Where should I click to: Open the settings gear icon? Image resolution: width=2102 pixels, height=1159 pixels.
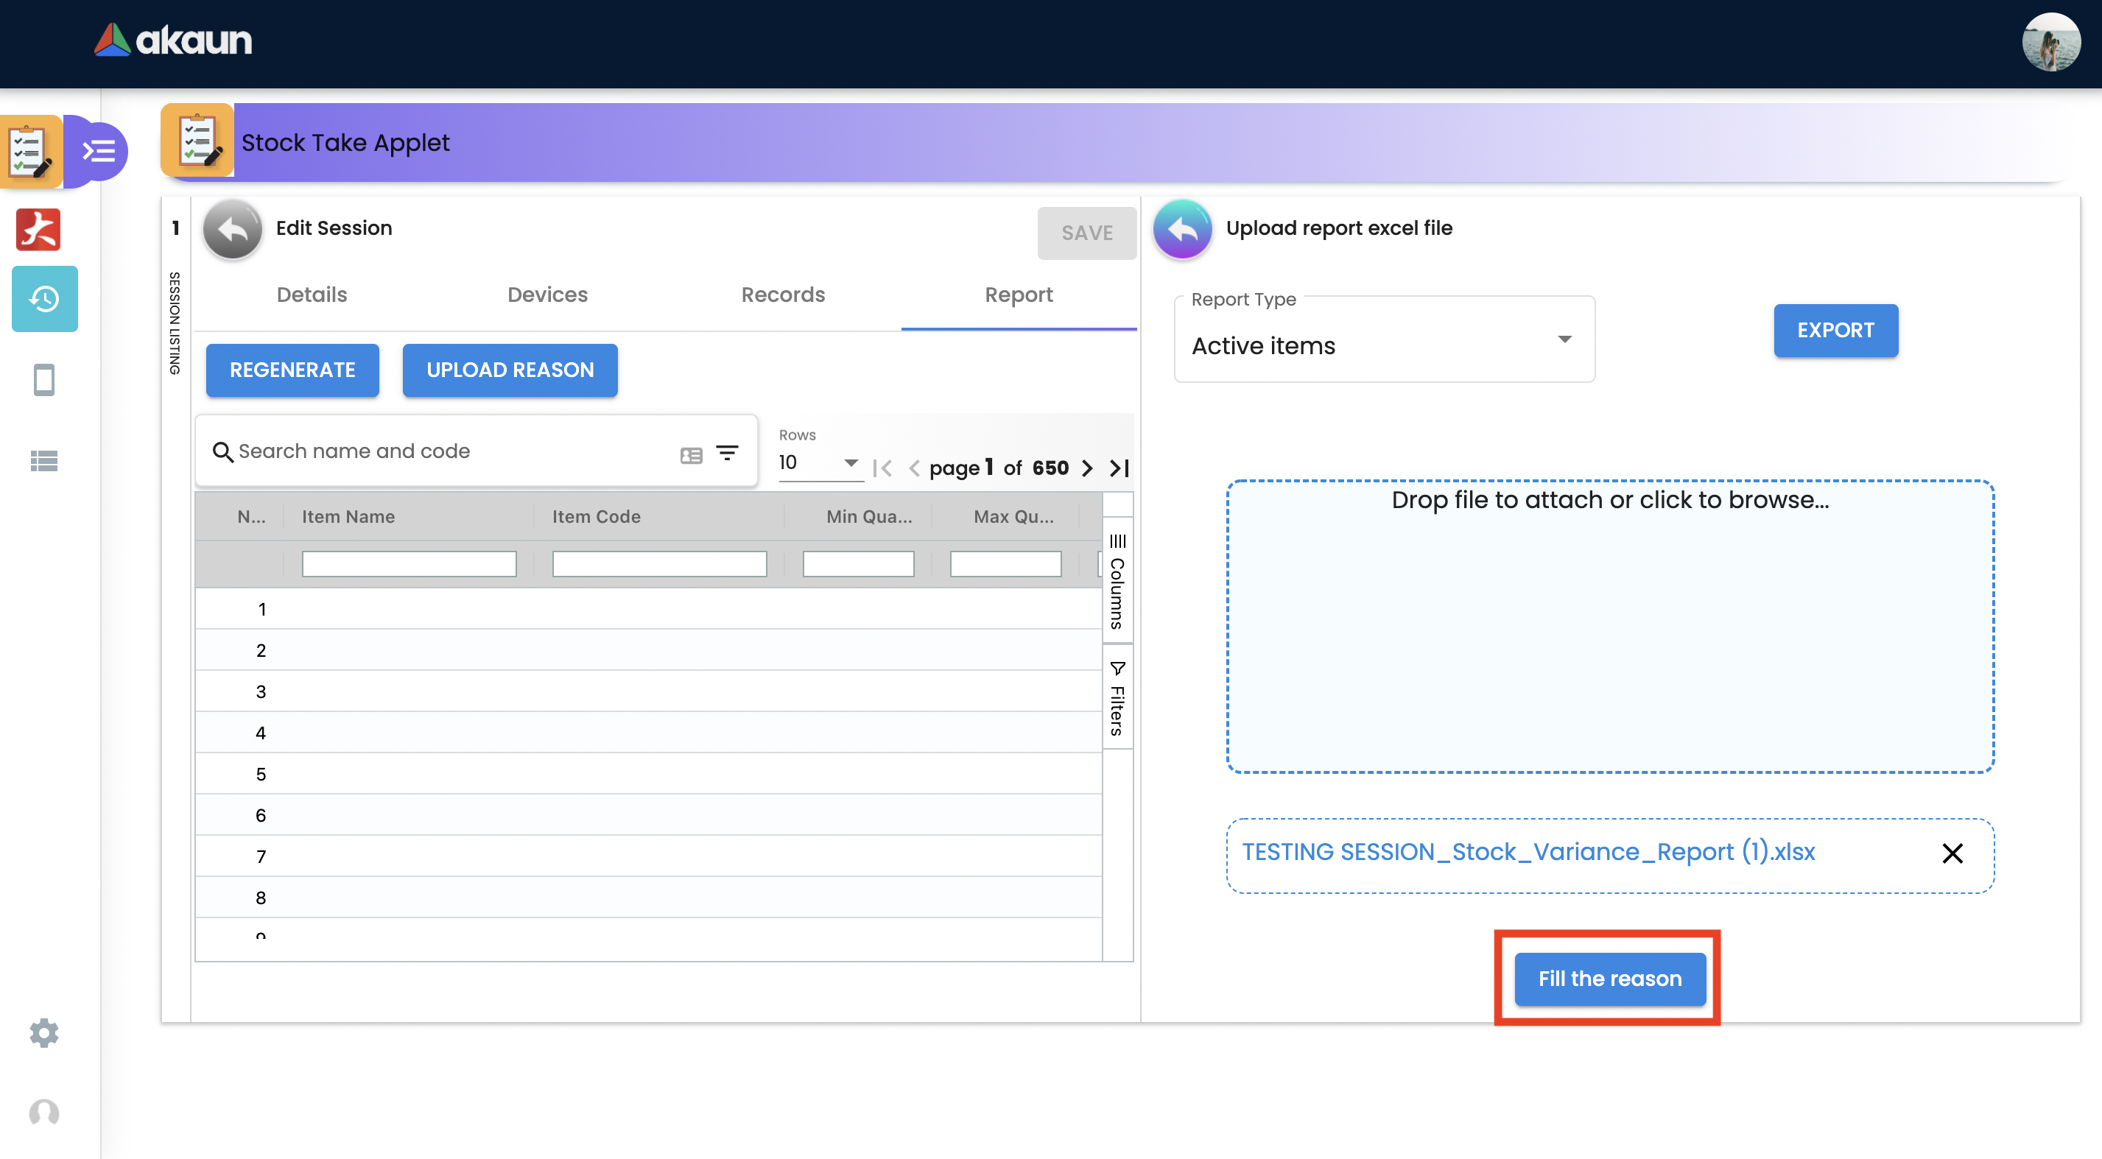click(x=44, y=1032)
